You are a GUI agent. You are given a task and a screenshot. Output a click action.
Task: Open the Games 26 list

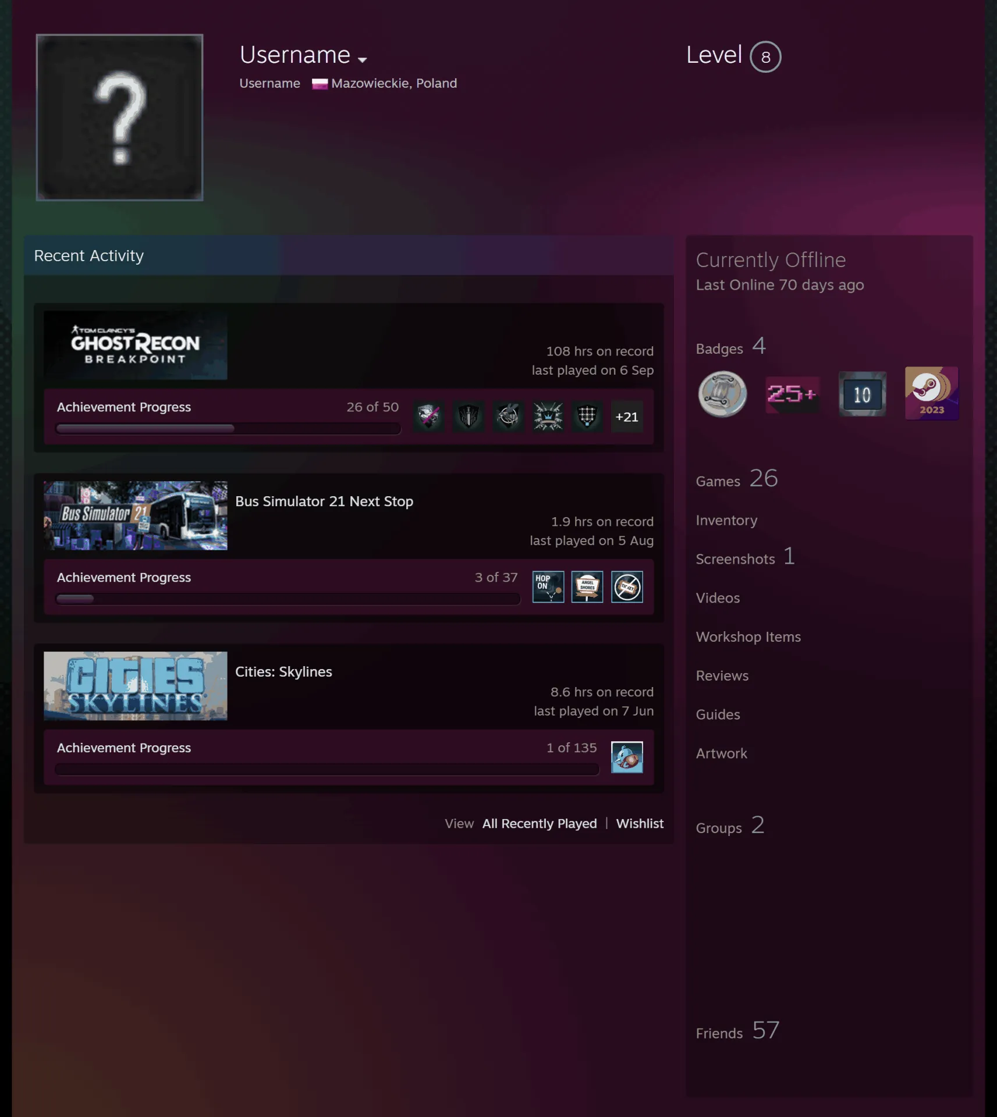(737, 479)
